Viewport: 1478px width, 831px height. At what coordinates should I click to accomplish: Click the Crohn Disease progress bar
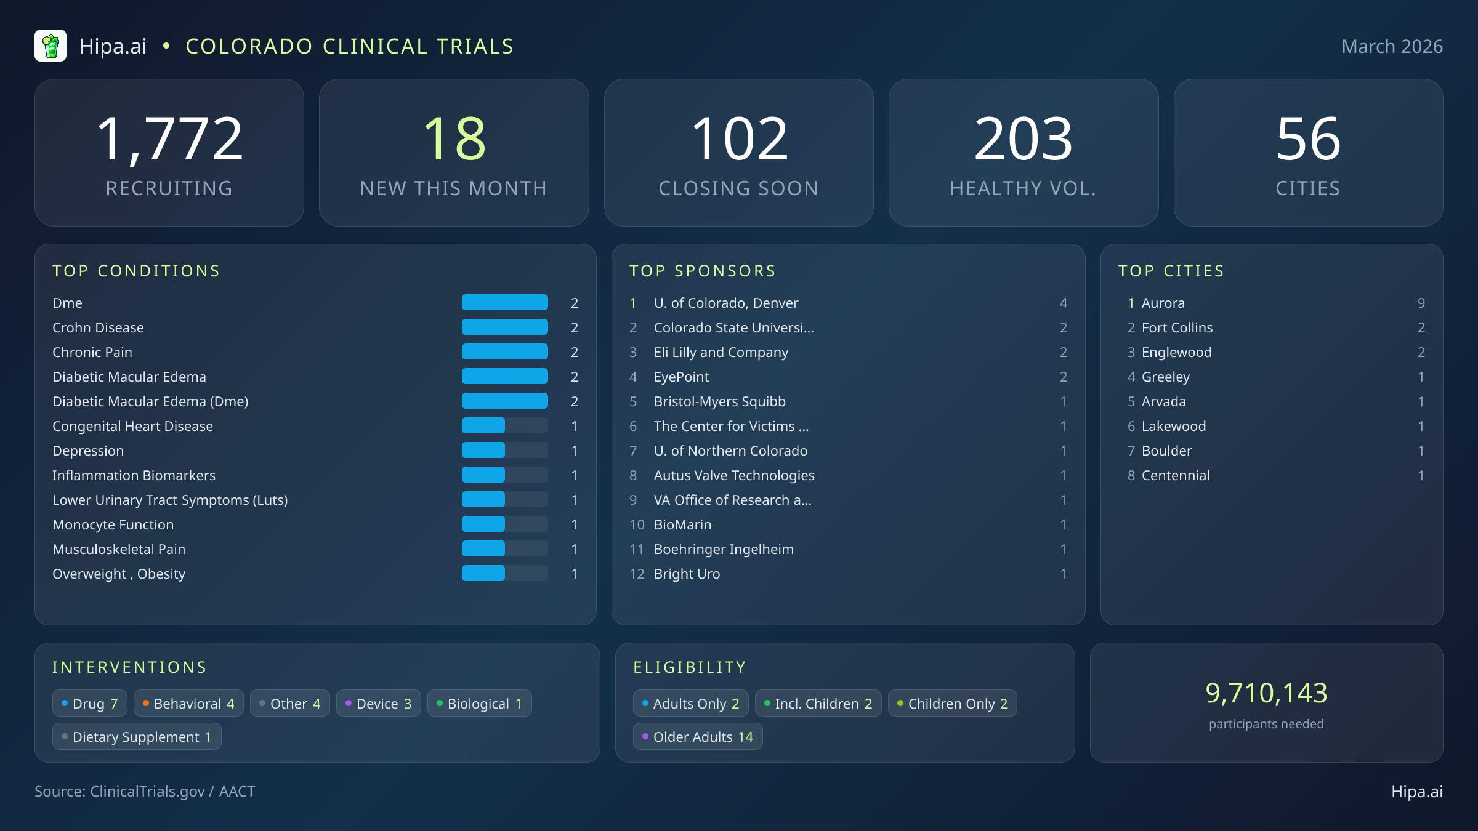504,327
